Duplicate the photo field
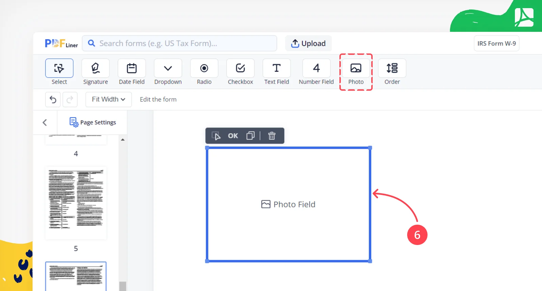This screenshot has width=542, height=291. tap(250, 136)
